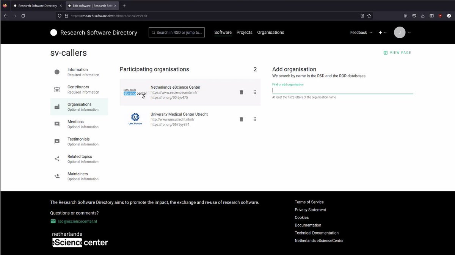The height and width of the screenshot is (255, 455).
Task: Click the View Page list icon
Action: coord(386,53)
